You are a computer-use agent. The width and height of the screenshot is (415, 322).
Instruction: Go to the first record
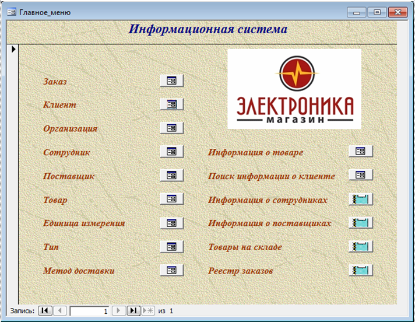point(45,311)
